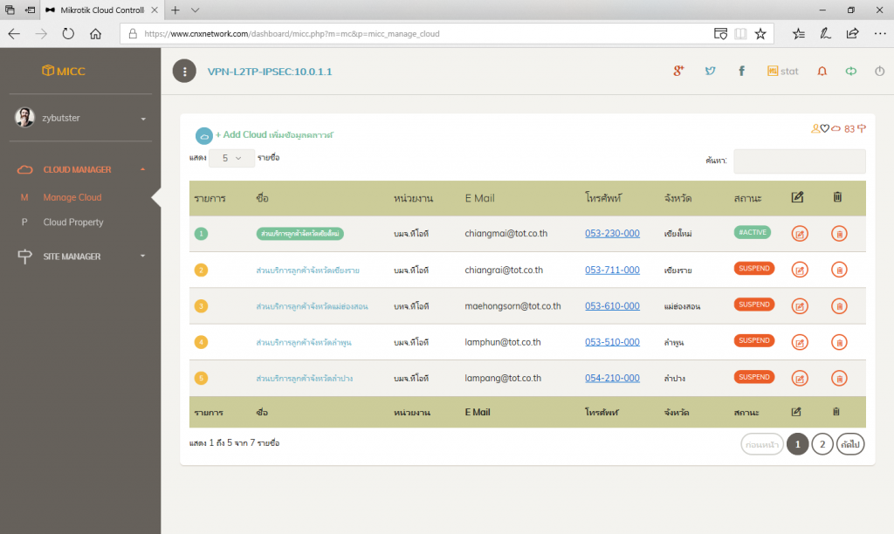Select the Mikrotik Cloud Controll tab
This screenshot has height=534, width=894.
(102, 10)
